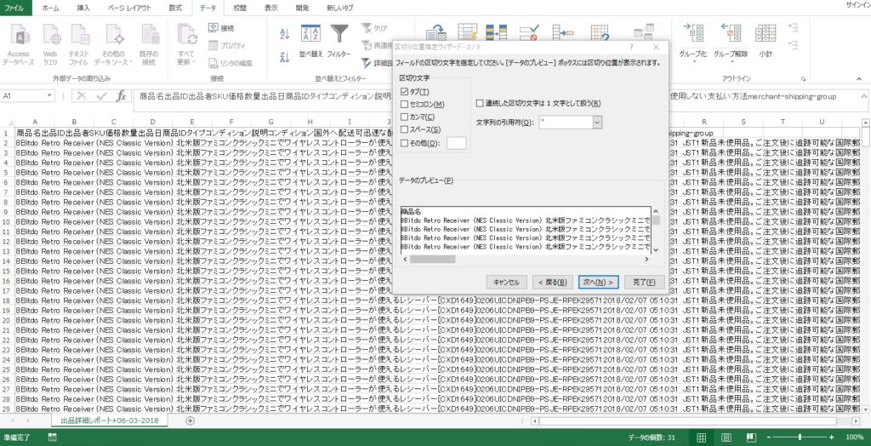
Task: Enable the Comma (カンマ) delimiter checkbox
Action: point(404,117)
